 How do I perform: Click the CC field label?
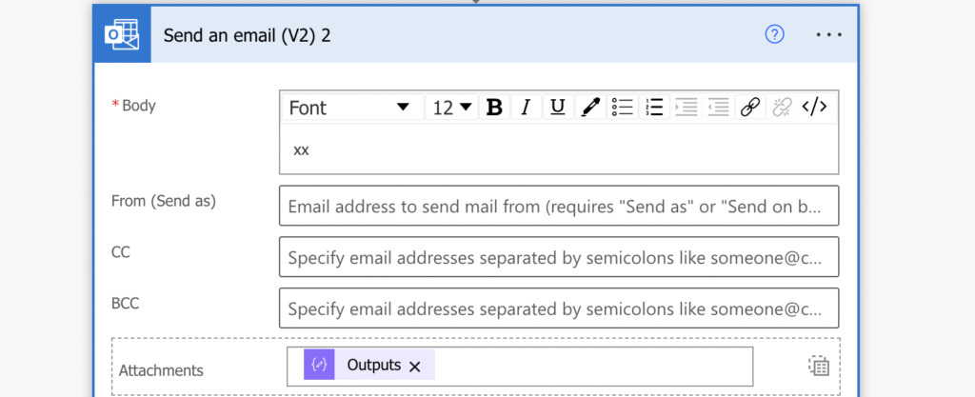tap(121, 252)
